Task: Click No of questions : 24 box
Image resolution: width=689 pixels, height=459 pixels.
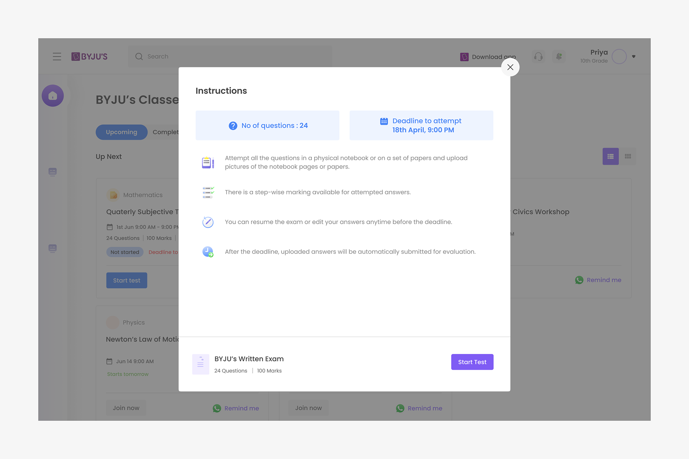Action: pyautogui.click(x=267, y=125)
